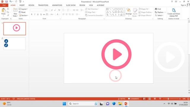The image size is (190, 107).
Task: Open the Select dropdown in Editing group
Action: pos(159,15)
